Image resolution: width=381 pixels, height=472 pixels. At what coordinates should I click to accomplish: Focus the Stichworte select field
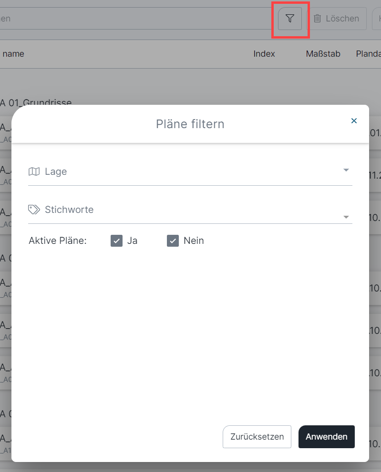click(190, 211)
